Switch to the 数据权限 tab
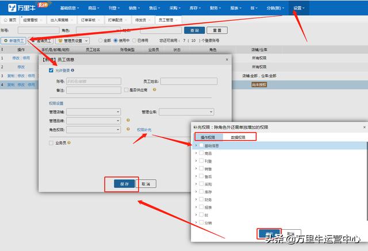Screen dimensions: 368x251 coord(238,137)
